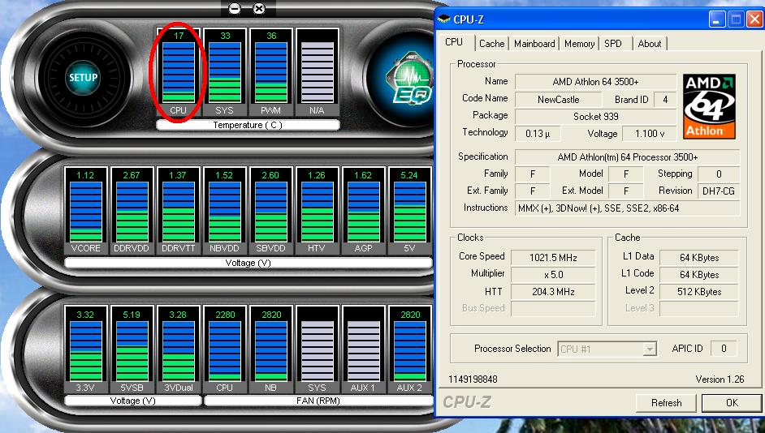The image size is (765, 433).
Task: Click the SYS fan RPM bar
Action: click(317, 349)
